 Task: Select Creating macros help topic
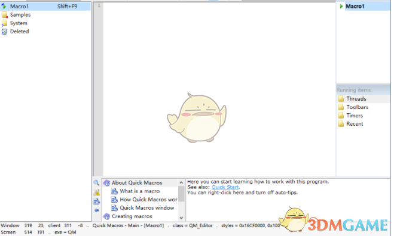pyautogui.click(x=132, y=216)
